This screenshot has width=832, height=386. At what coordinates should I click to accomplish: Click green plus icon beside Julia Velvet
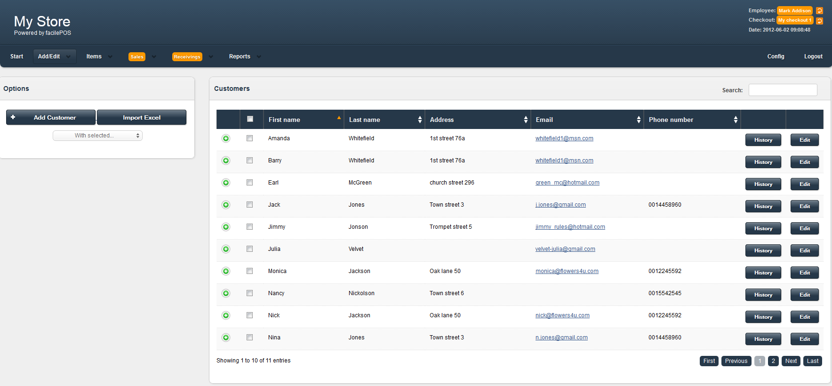coord(226,249)
